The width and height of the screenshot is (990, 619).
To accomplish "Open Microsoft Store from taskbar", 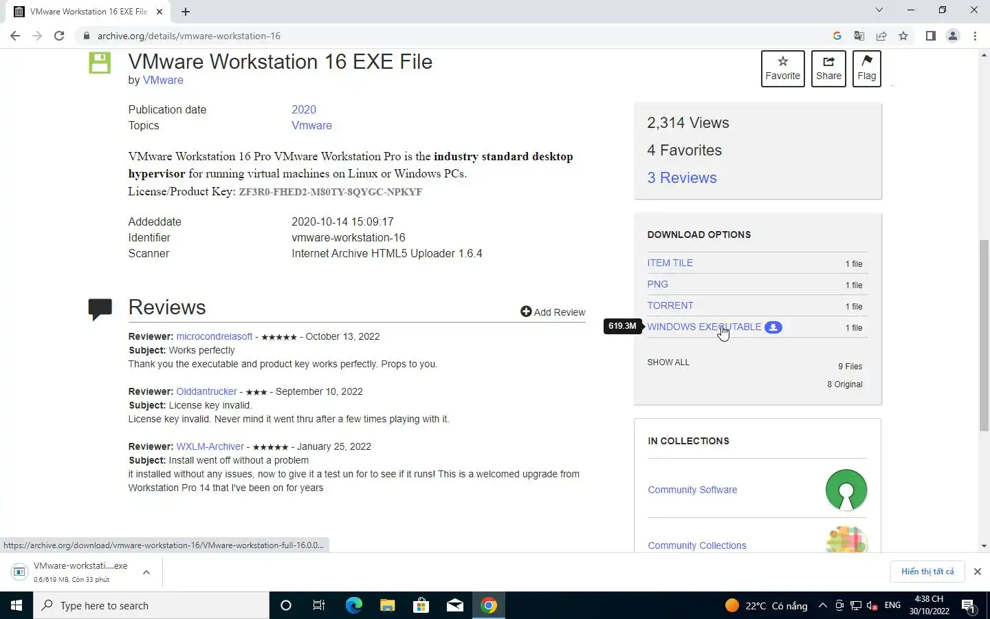I will 421,605.
